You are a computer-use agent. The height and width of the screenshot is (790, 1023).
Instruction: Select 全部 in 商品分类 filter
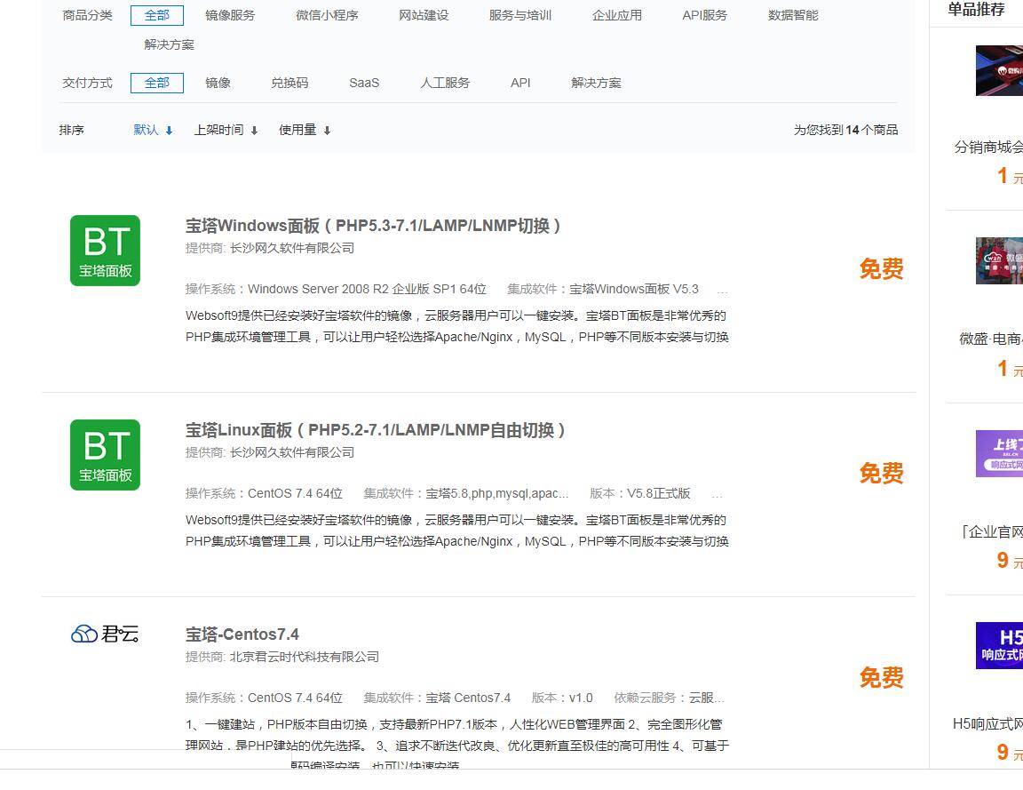point(156,15)
